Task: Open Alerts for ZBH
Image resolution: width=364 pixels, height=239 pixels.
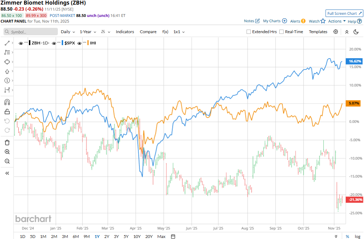Action: click(298, 21)
